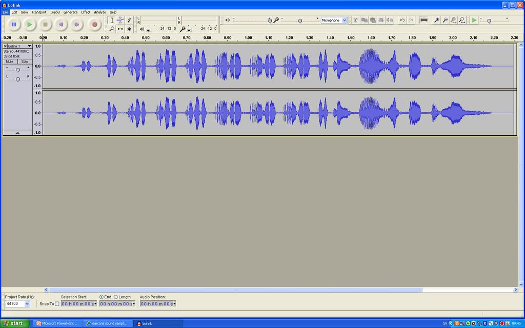
Task: Open the Project Rate 44100 dropdown
Action: [27, 303]
